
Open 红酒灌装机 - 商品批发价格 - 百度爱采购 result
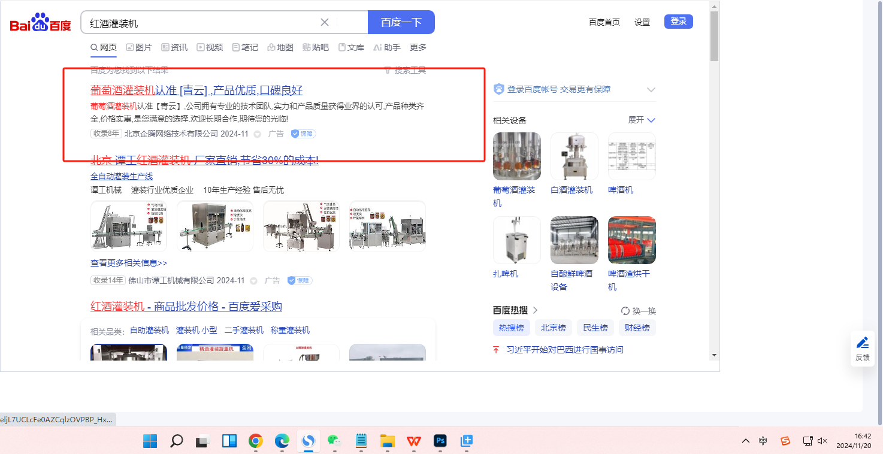(186, 307)
